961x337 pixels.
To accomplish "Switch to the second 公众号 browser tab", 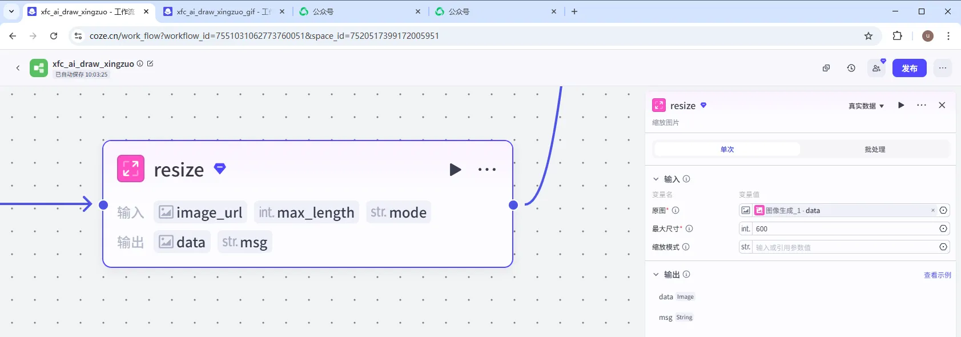I will (x=496, y=11).
